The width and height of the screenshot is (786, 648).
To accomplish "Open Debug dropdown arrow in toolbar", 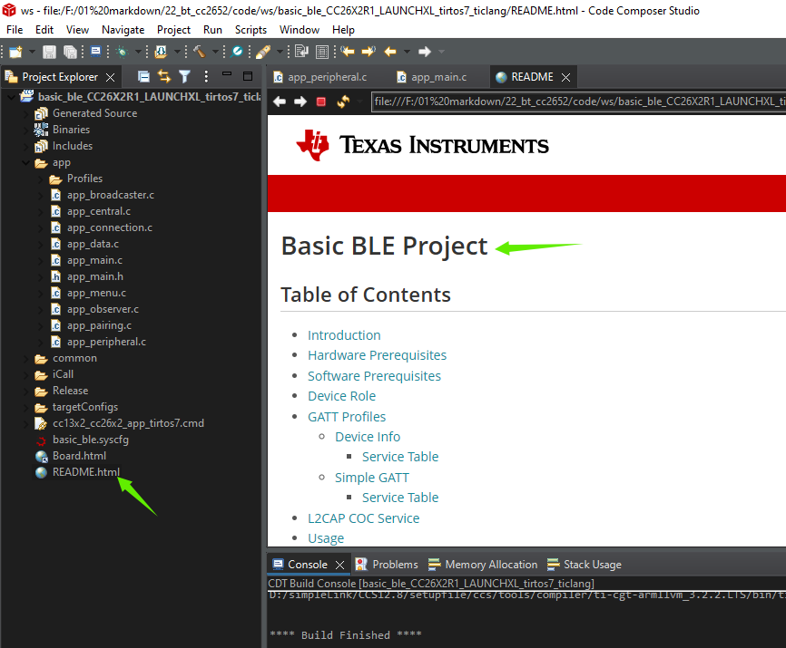I will (x=138, y=52).
